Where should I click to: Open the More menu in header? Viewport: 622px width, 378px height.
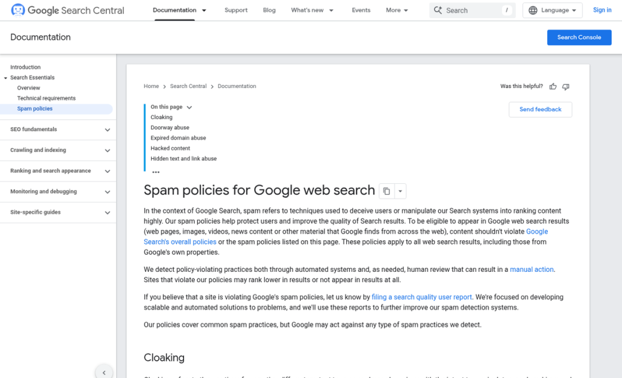tap(397, 10)
